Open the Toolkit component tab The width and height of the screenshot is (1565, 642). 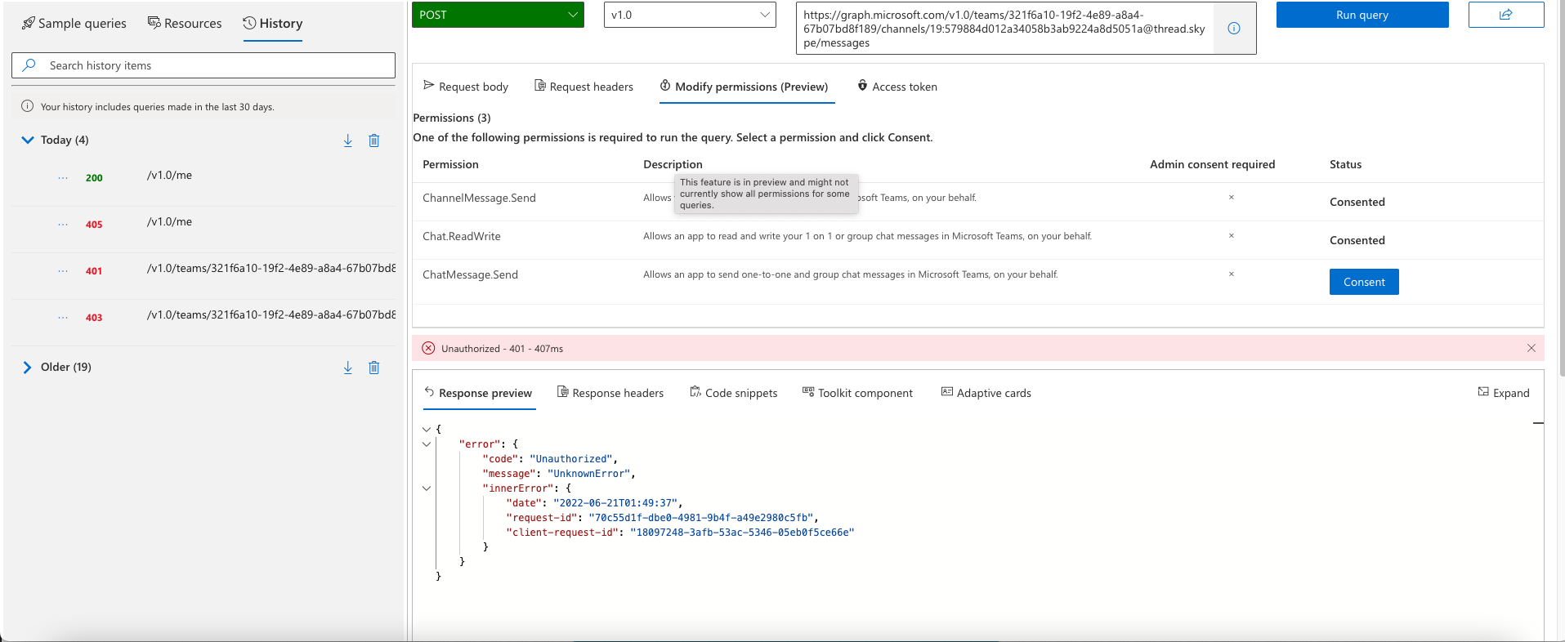857,393
